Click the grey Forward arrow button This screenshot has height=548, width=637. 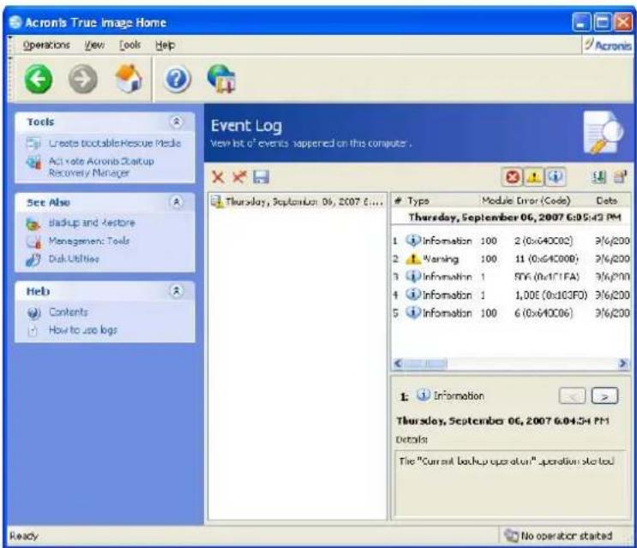(x=83, y=79)
